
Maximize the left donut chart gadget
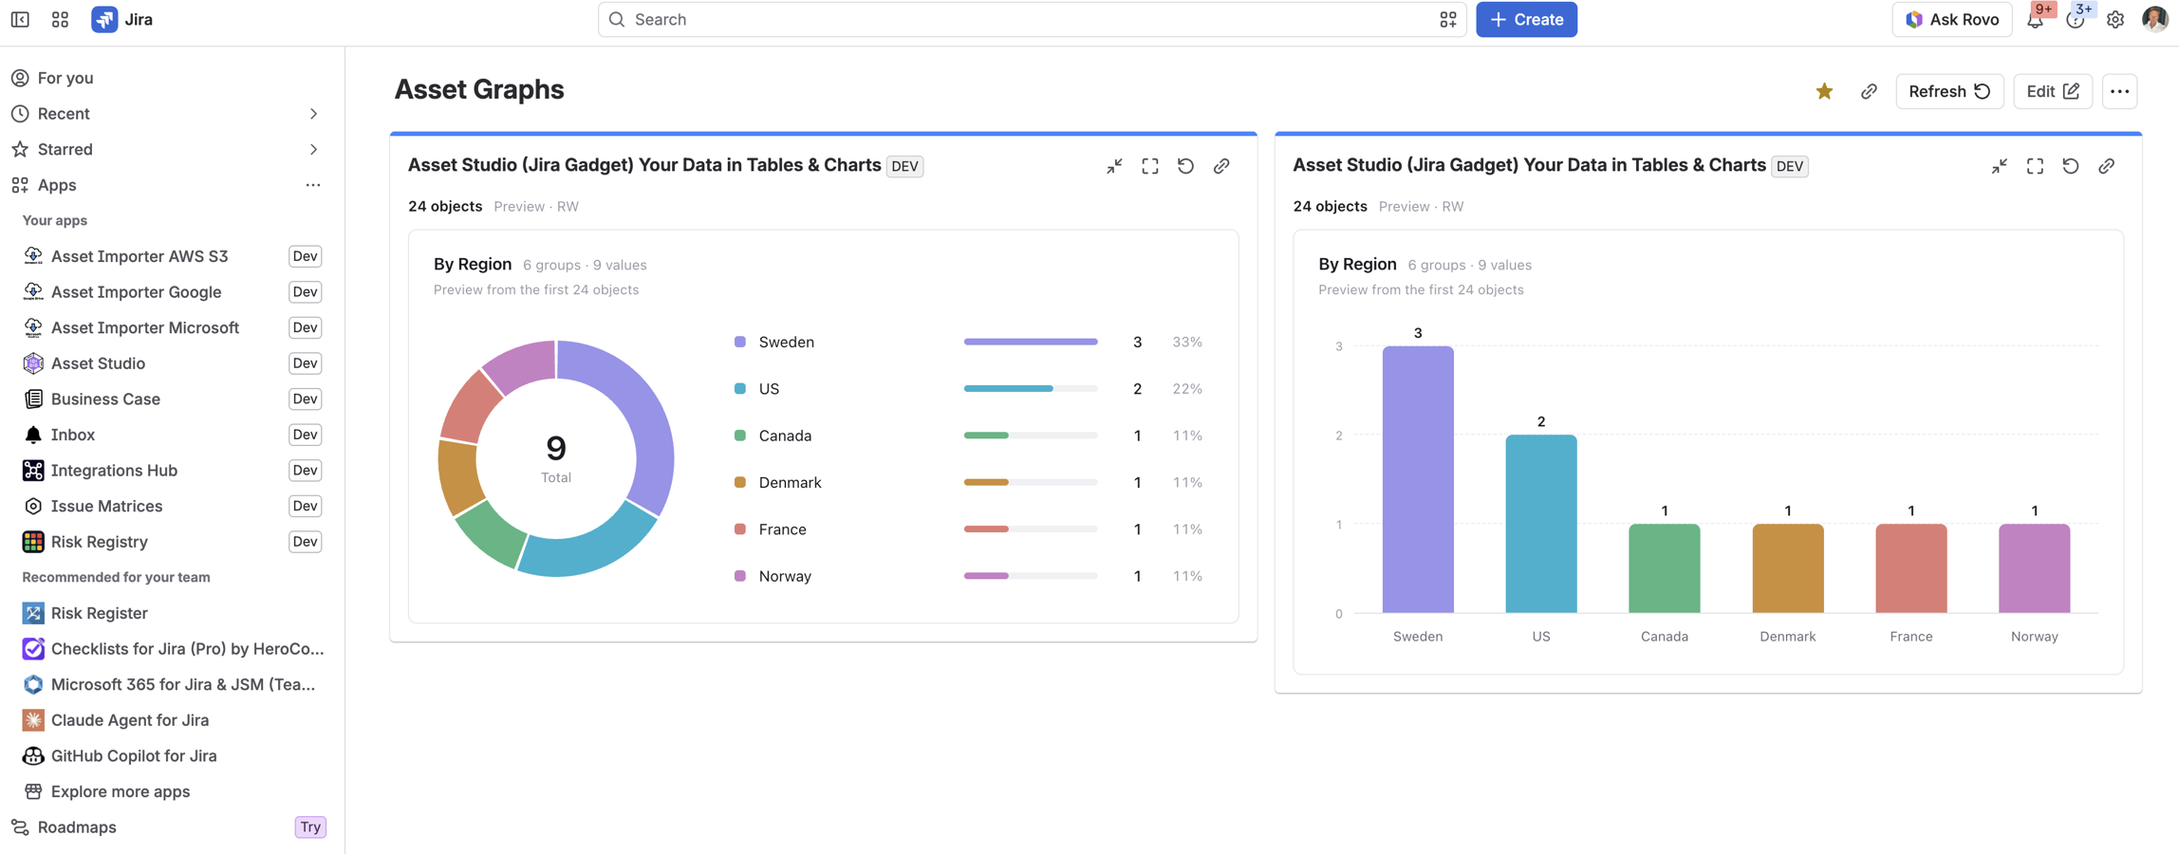tap(1149, 166)
